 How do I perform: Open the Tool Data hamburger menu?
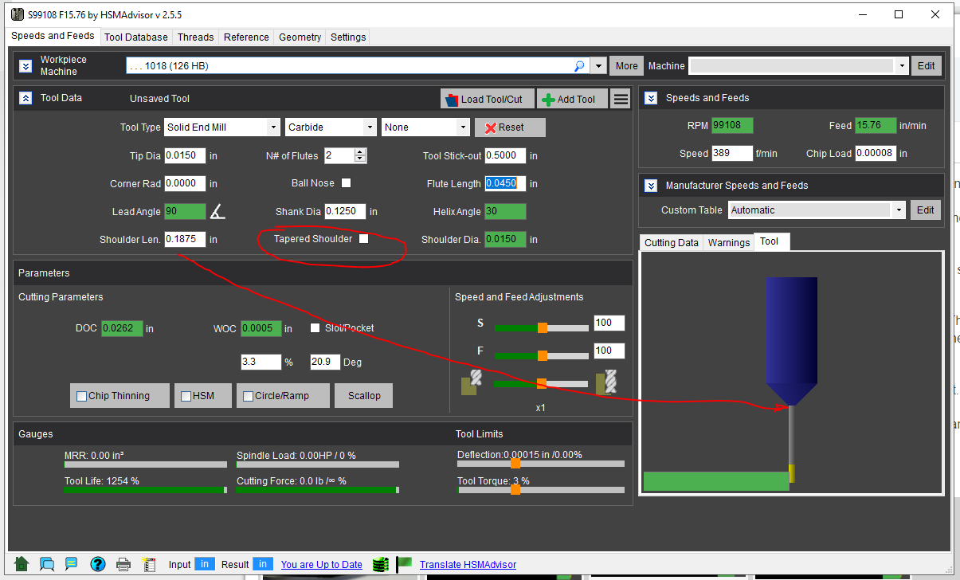click(621, 99)
